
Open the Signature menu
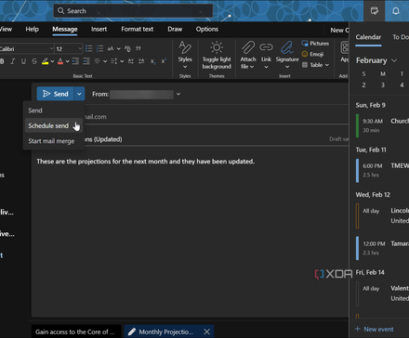(x=287, y=55)
